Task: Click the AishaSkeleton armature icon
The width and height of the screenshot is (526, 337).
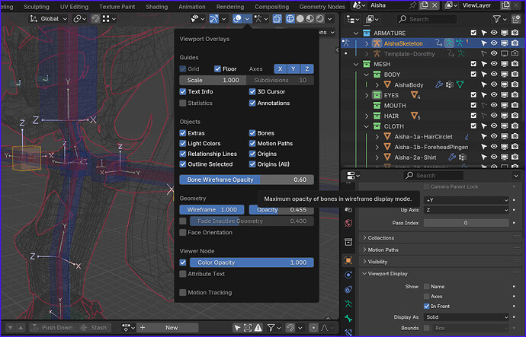Action: click(377, 43)
